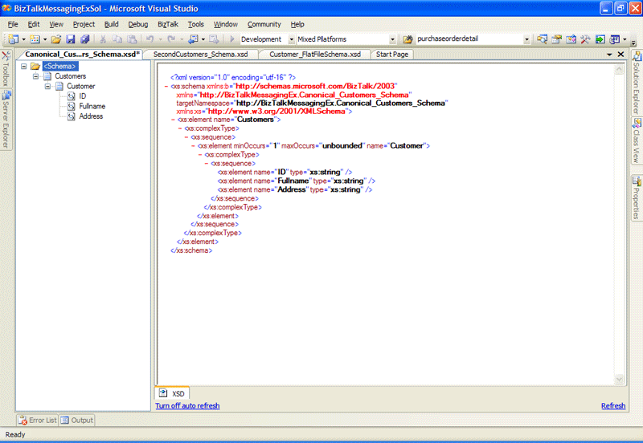This screenshot has width=643, height=443.
Task: Collapse the Schema root node
Action: coord(24,67)
